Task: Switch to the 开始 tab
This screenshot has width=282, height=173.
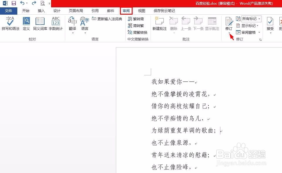Action: pyautogui.click(x=26, y=11)
